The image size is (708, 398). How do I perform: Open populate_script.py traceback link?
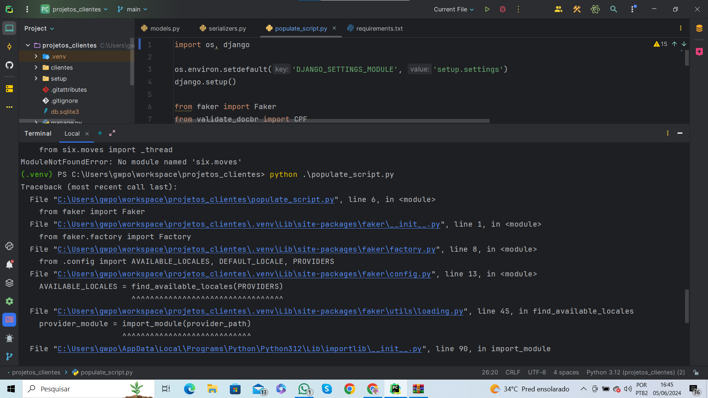[x=196, y=199]
